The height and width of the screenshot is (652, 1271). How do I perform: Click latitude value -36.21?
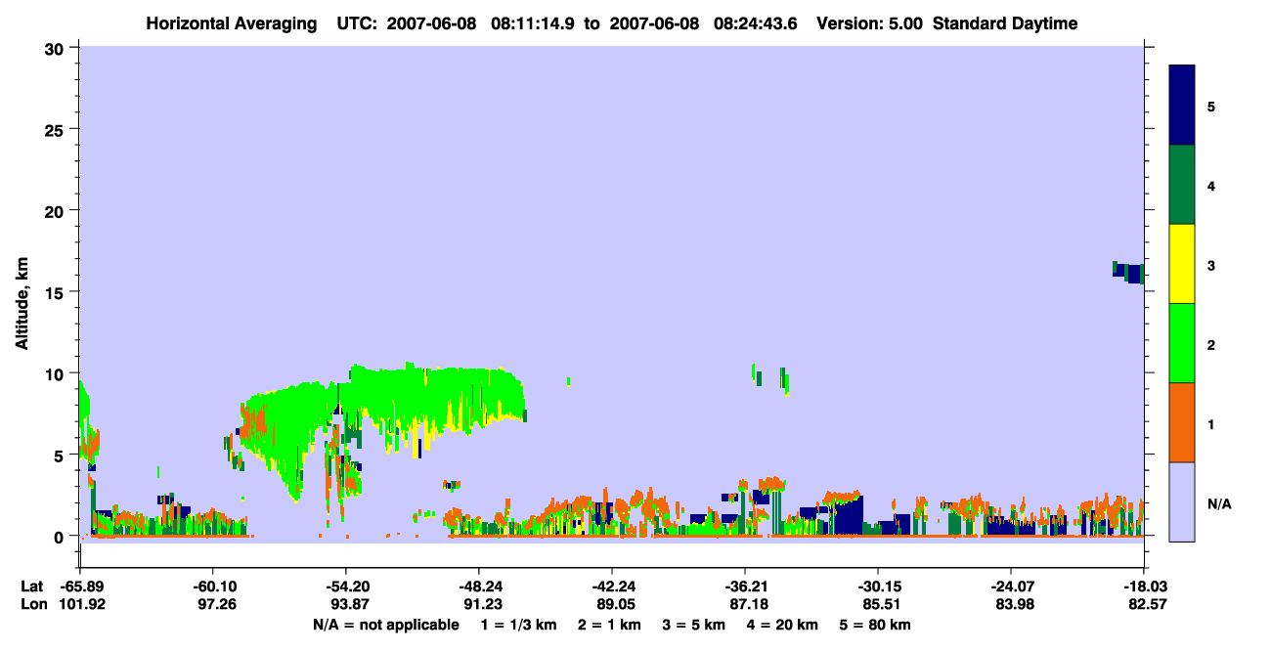745,587
